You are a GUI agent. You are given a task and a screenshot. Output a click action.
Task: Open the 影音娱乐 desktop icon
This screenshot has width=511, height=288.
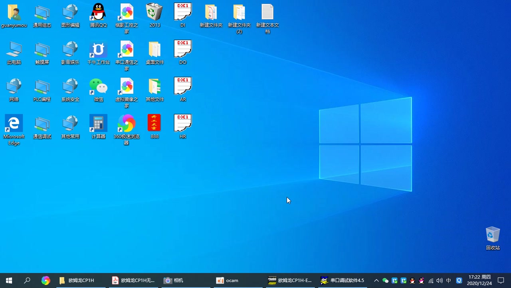tap(70, 53)
